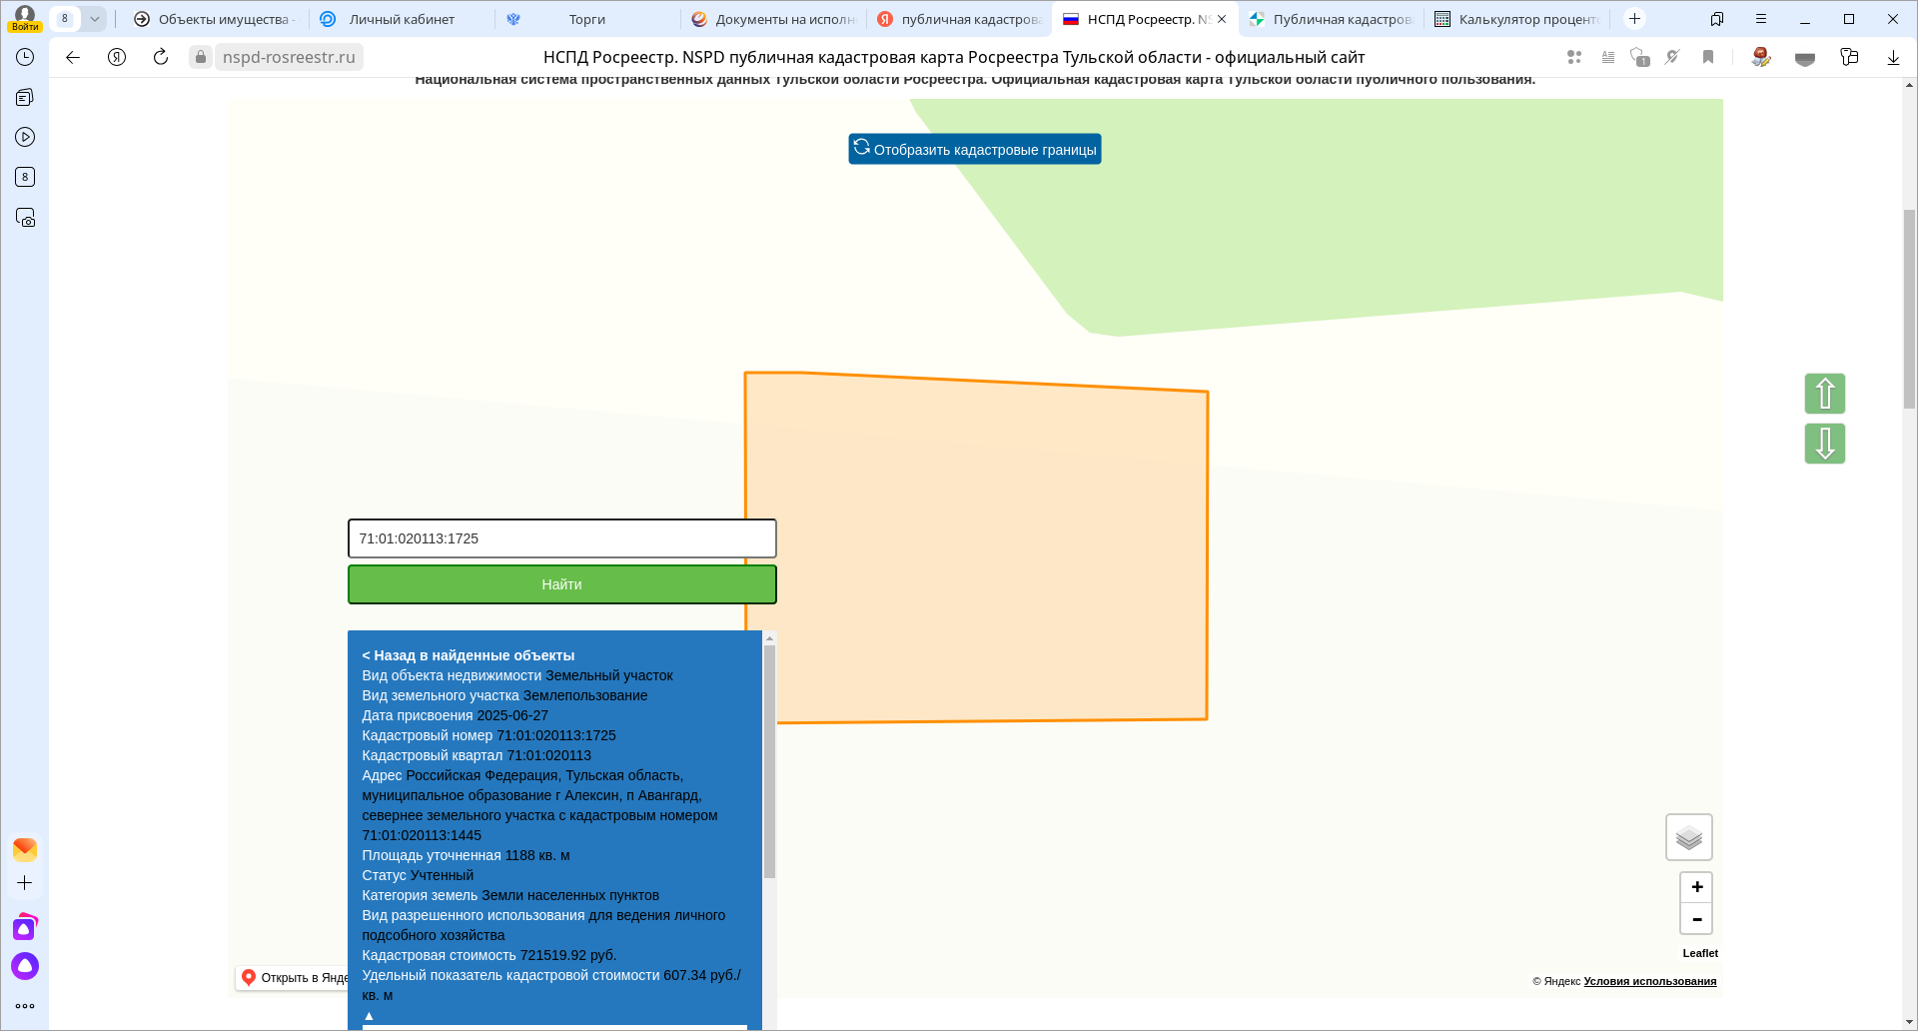
Task: Bookmark this page via the bookmark icon
Action: tap(1708, 57)
